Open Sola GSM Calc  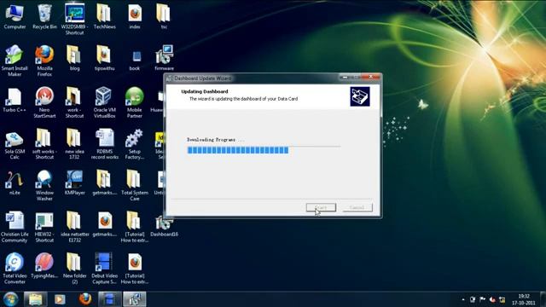[x=15, y=145]
